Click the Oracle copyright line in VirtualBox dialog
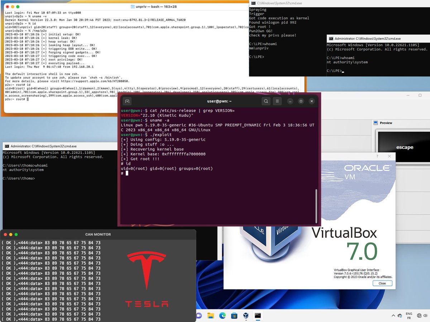 coord(363,277)
